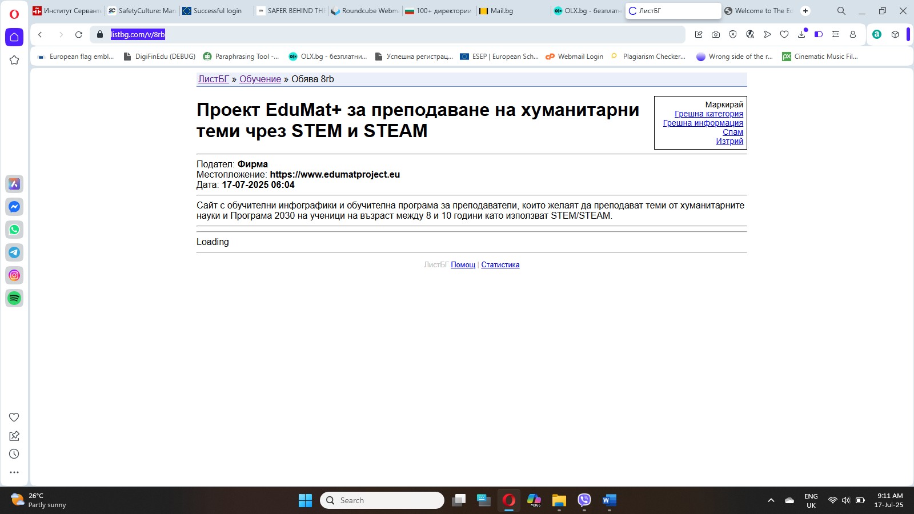Open sidebar history clock icon

tap(14, 454)
